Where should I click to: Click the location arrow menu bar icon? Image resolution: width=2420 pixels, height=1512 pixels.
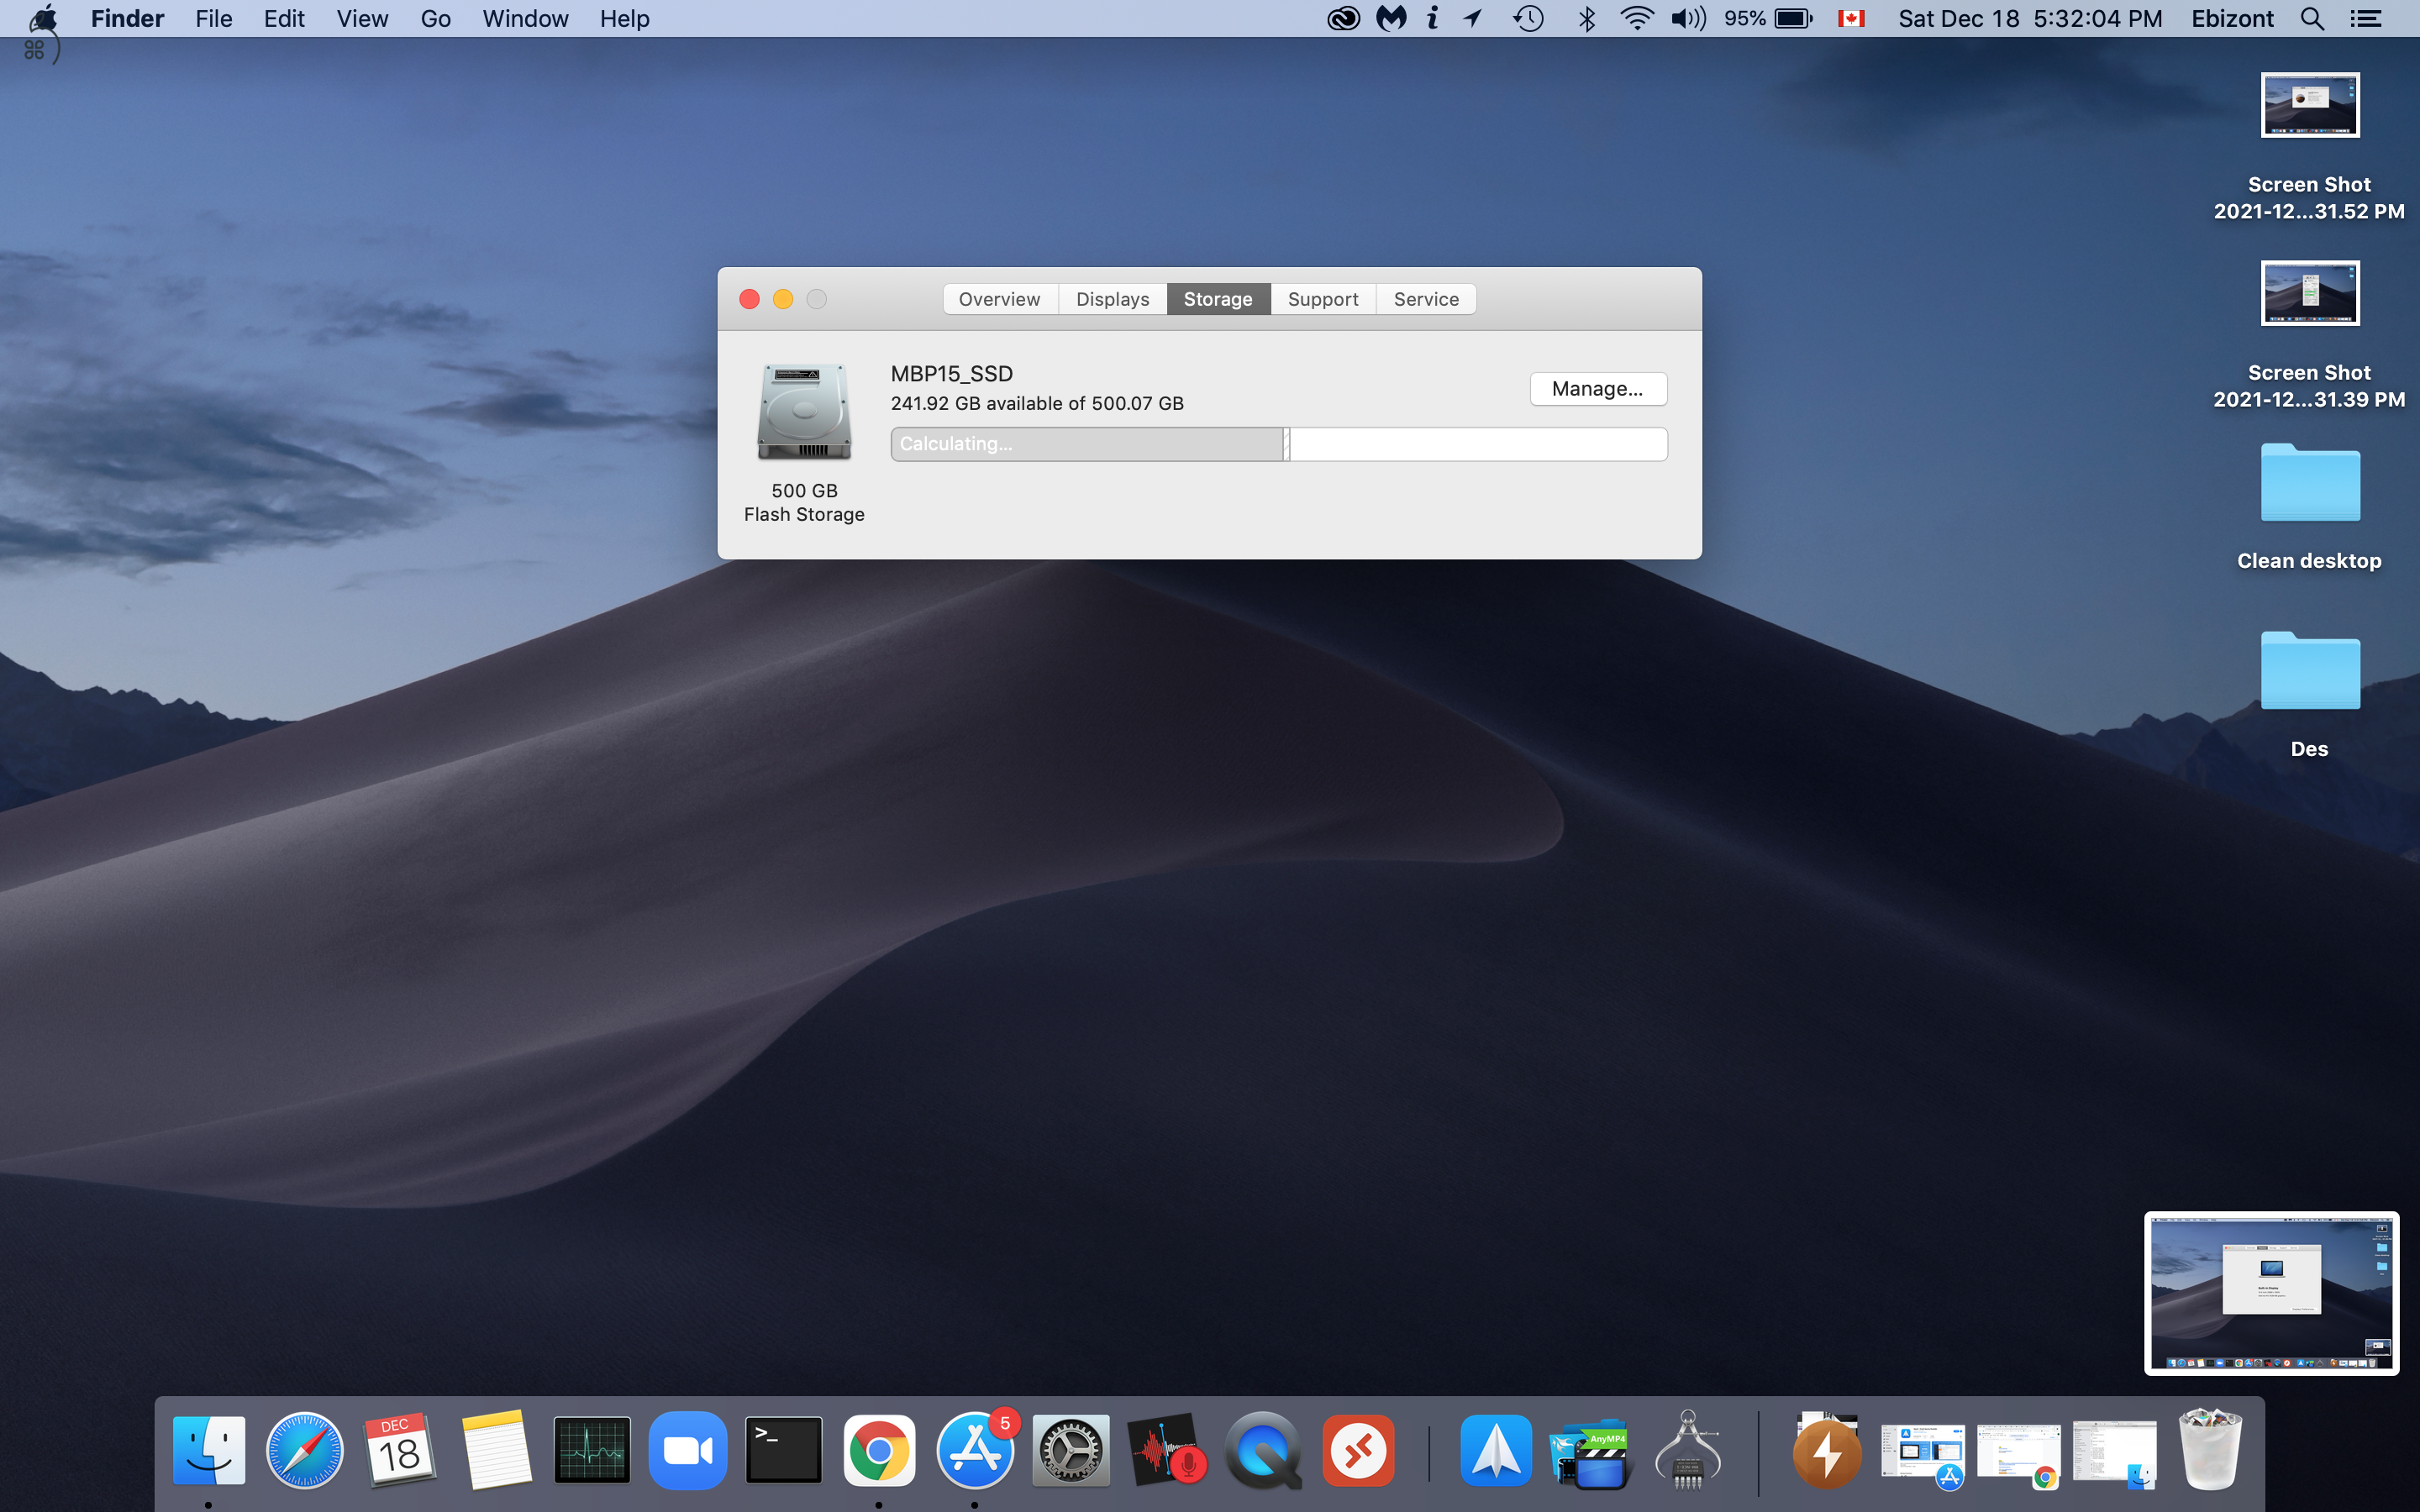coord(1473,18)
